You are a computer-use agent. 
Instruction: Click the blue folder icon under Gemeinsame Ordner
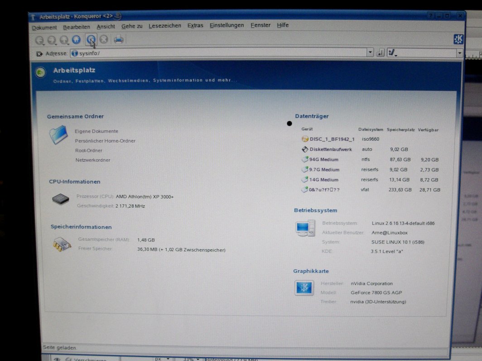[x=58, y=134]
